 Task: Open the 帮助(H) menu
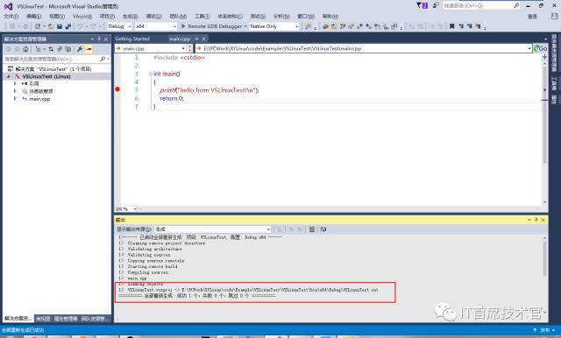point(330,17)
